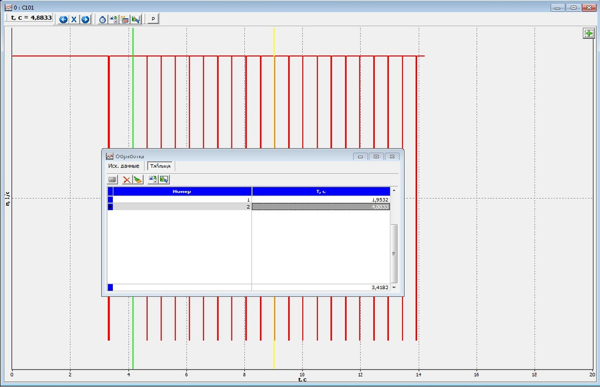Click table scrollbar down arrow
Screen dimensions: 600x387
point(394,287)
